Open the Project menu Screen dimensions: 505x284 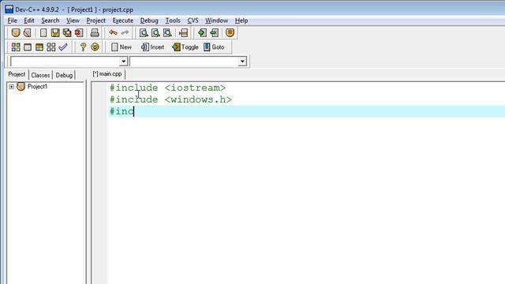tap(95, 21)
